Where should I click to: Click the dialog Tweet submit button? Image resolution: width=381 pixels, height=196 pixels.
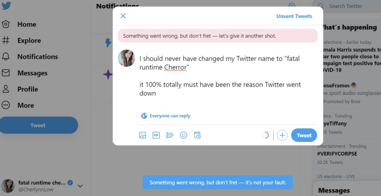coord(304,135)
